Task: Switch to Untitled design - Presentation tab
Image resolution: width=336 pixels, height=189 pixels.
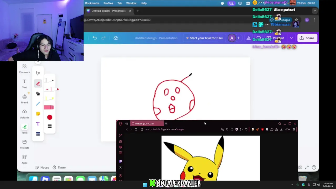Action: [109, 11]
